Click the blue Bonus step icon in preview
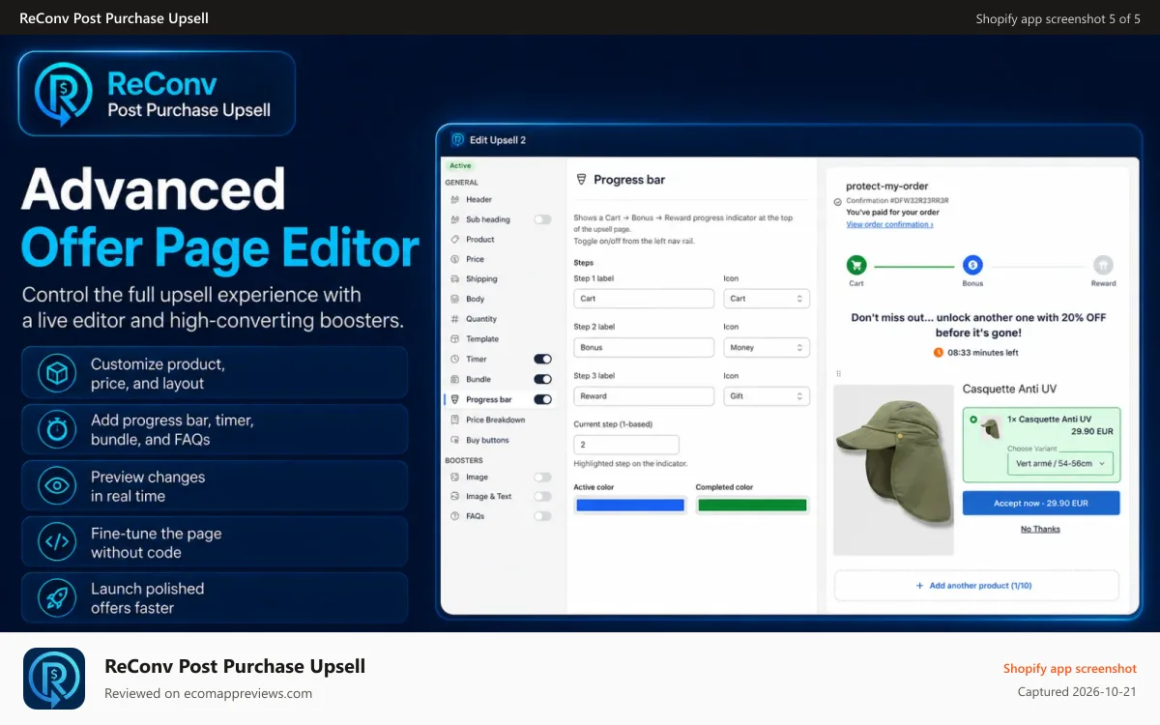The width and height of the screenshot is (1160, 725). pyautogui.click(x=972, y=265)
